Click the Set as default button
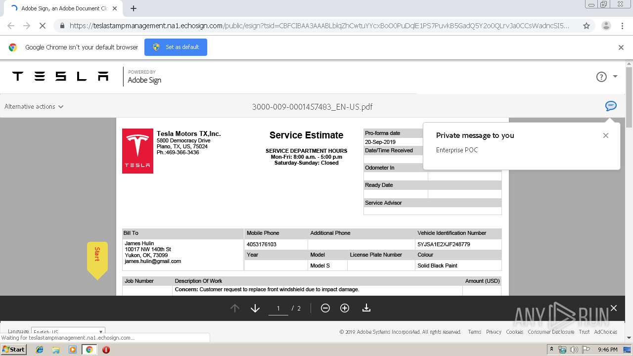Viewport: 633px width, 356px height. click(x=176, y=47)
